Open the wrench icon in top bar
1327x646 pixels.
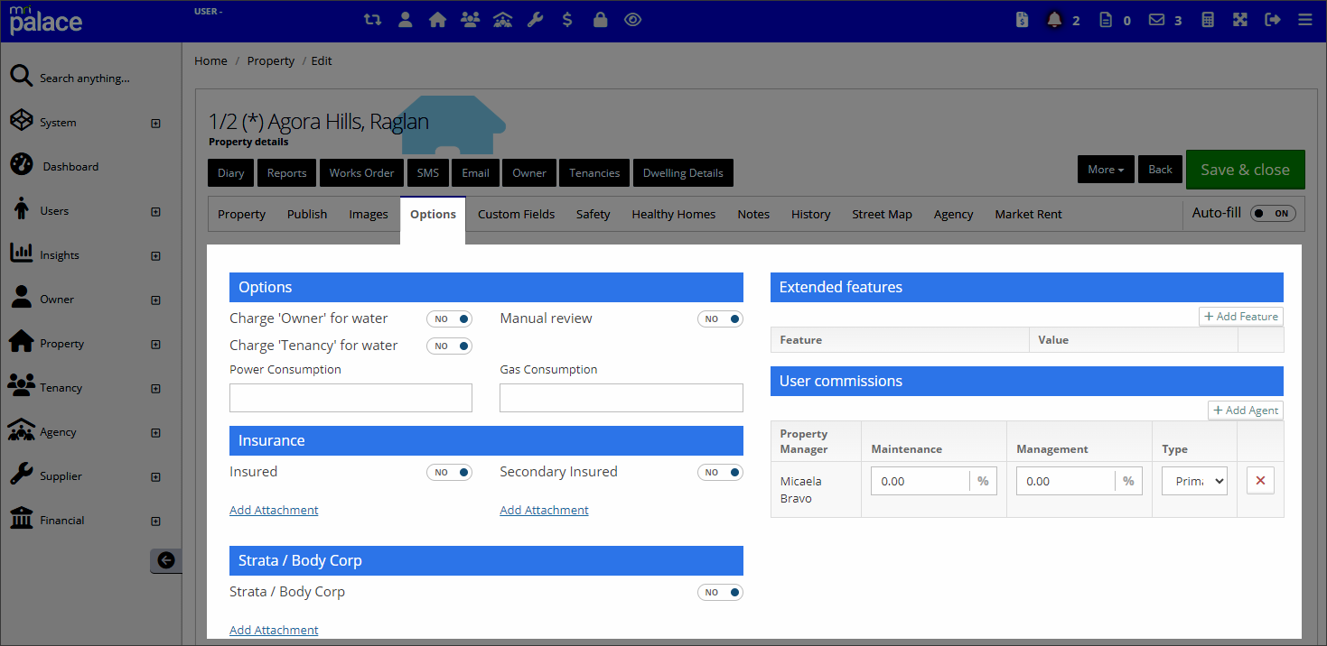[x=536, y=20]
